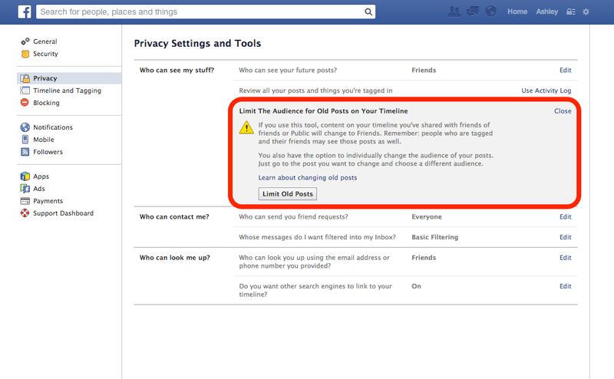
Task: Open messages icon in top bar
Action: pyautogui.click(x=473, y=12)
